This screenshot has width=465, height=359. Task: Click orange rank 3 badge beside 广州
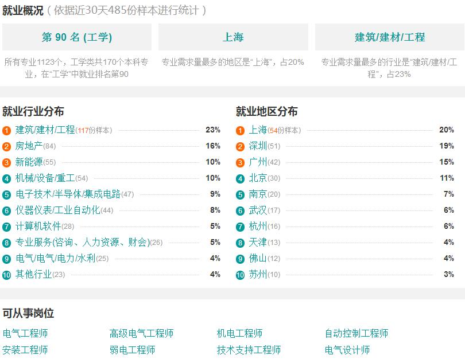pos(240,163)
